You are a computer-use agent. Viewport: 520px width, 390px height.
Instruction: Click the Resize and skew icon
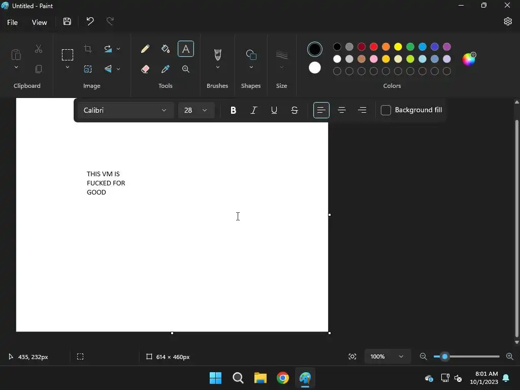click(x=88, y=69)
